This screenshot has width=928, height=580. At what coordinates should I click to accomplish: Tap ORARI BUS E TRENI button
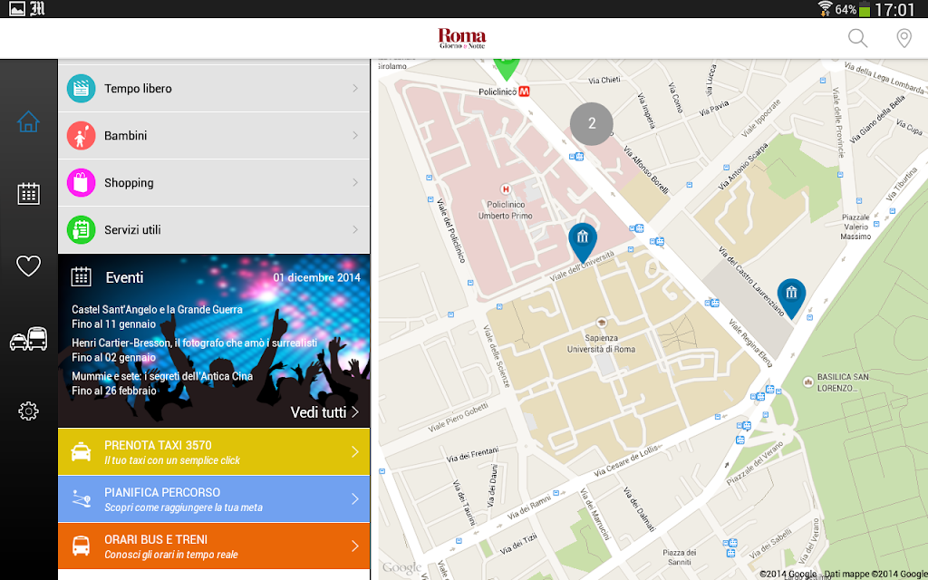pyautogui.click(x=214, y=546)
